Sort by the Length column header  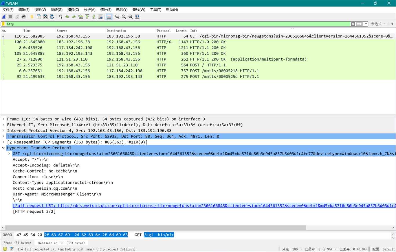(x=181, y=31)
